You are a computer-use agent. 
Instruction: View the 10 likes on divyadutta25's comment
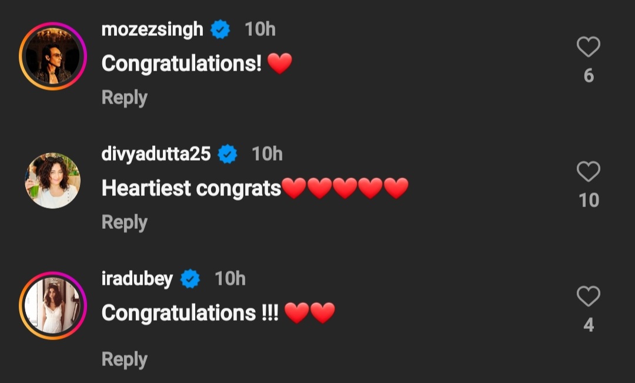click(x=589, y=201)
